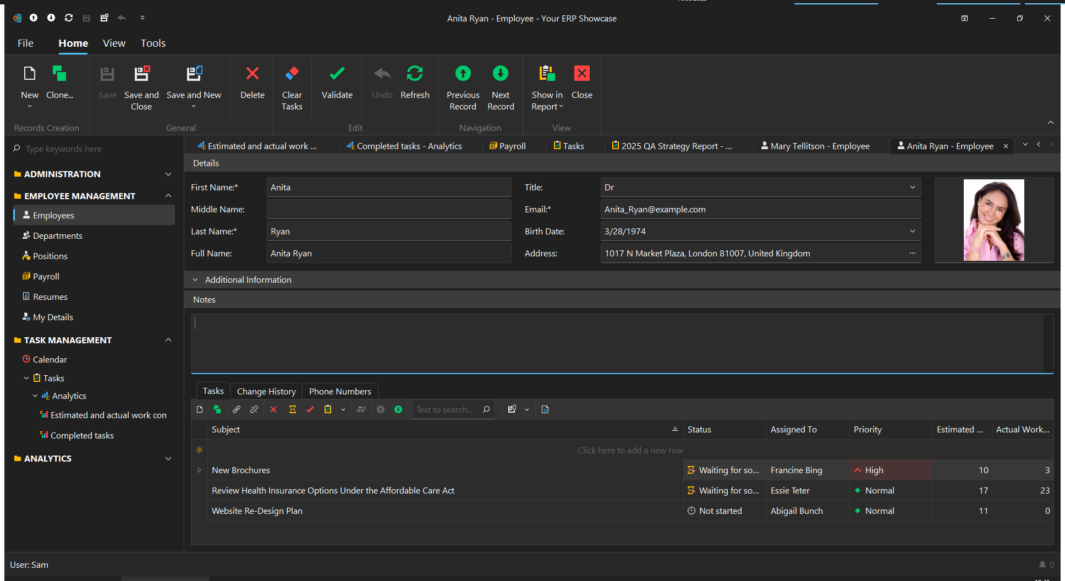Click the Middle Name input field
This screenshot has width=1065, height=581.
pos(388,210)
